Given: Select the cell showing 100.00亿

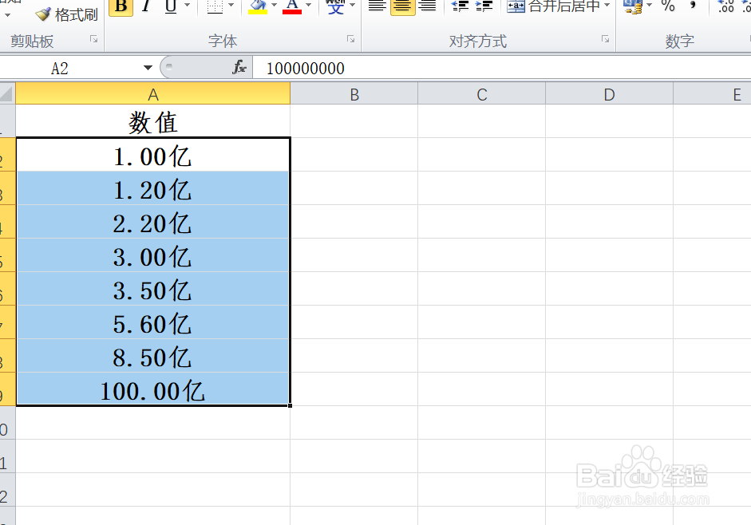Looking at the screenshot, I should coord(152,389).
